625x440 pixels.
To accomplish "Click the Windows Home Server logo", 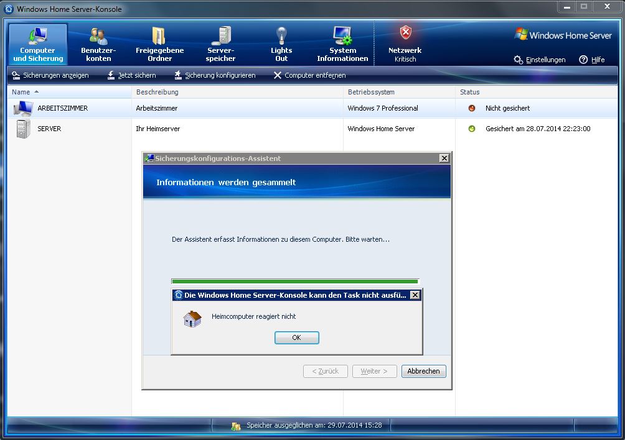I will (563, 35).
